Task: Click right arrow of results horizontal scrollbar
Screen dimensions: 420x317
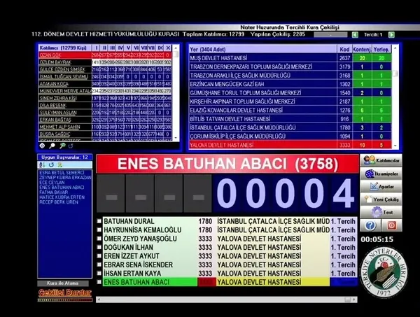Action: click(355, 300)
